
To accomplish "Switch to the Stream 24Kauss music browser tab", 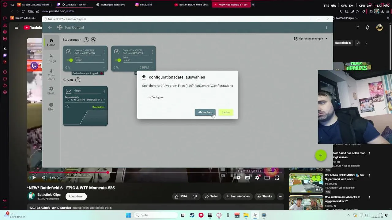I will coord(34,5).
